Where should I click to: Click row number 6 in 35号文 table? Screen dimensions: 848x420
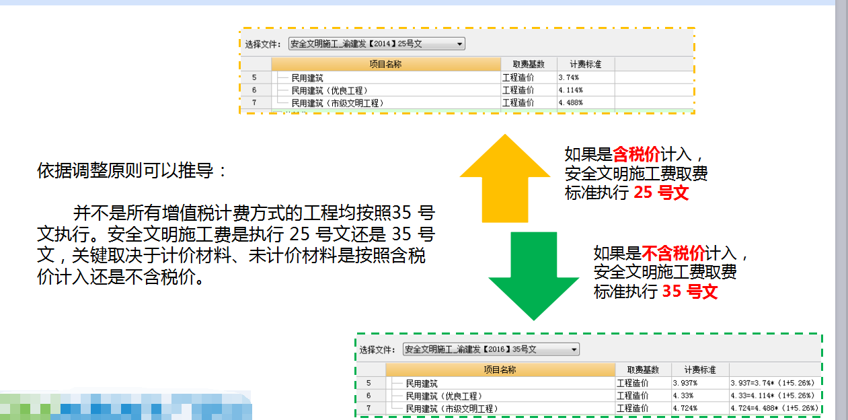(x=369, y=396)
